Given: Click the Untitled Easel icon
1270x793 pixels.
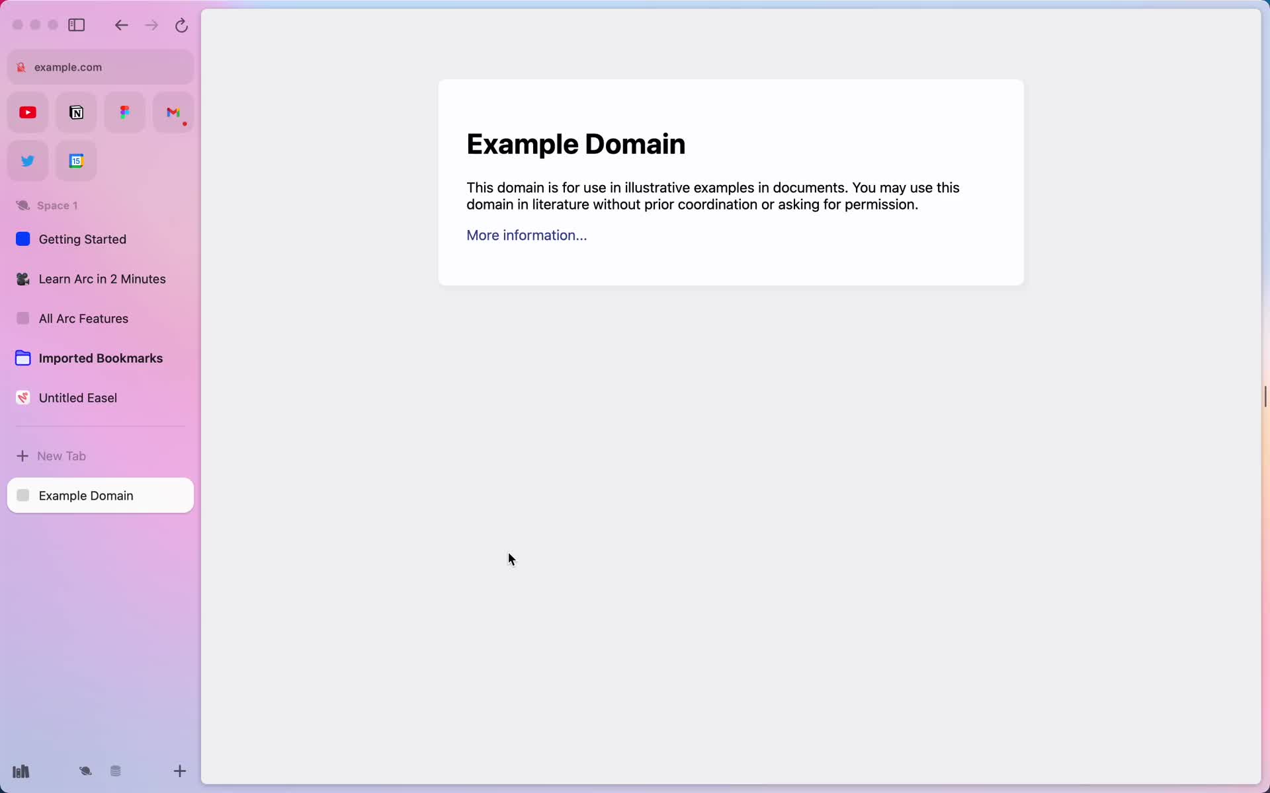Looking at the screenshot, I should (x=23, y=397).
